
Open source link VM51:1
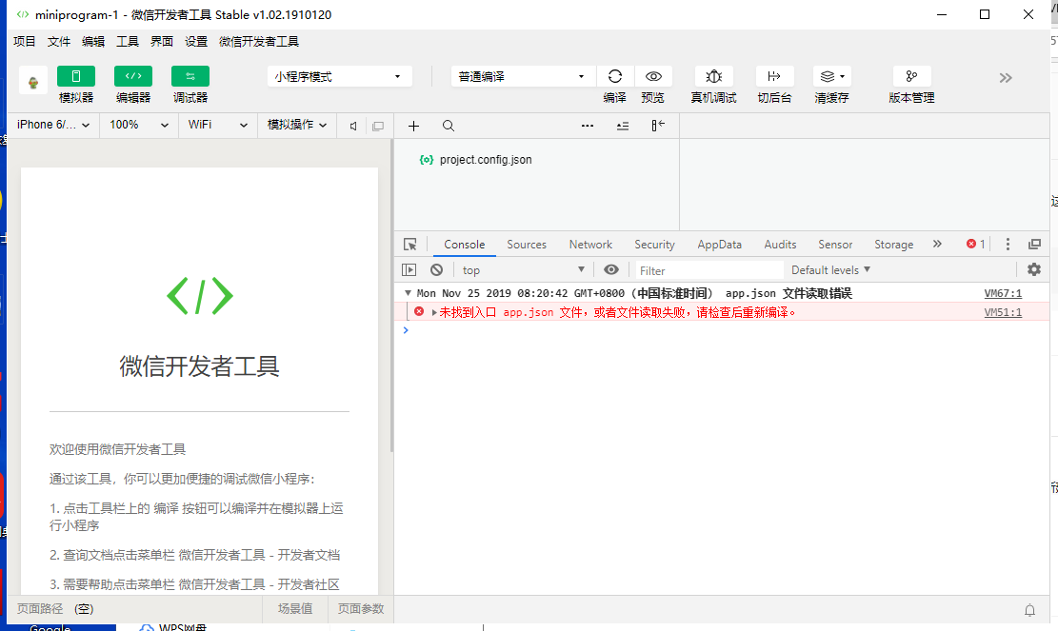click(1003, 312)
